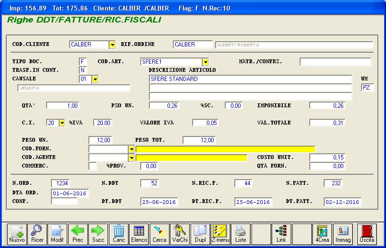The width and height of the screenshot is (386, 248).
Task: Click the SFERE STANDARD description field
Action: 250,79
